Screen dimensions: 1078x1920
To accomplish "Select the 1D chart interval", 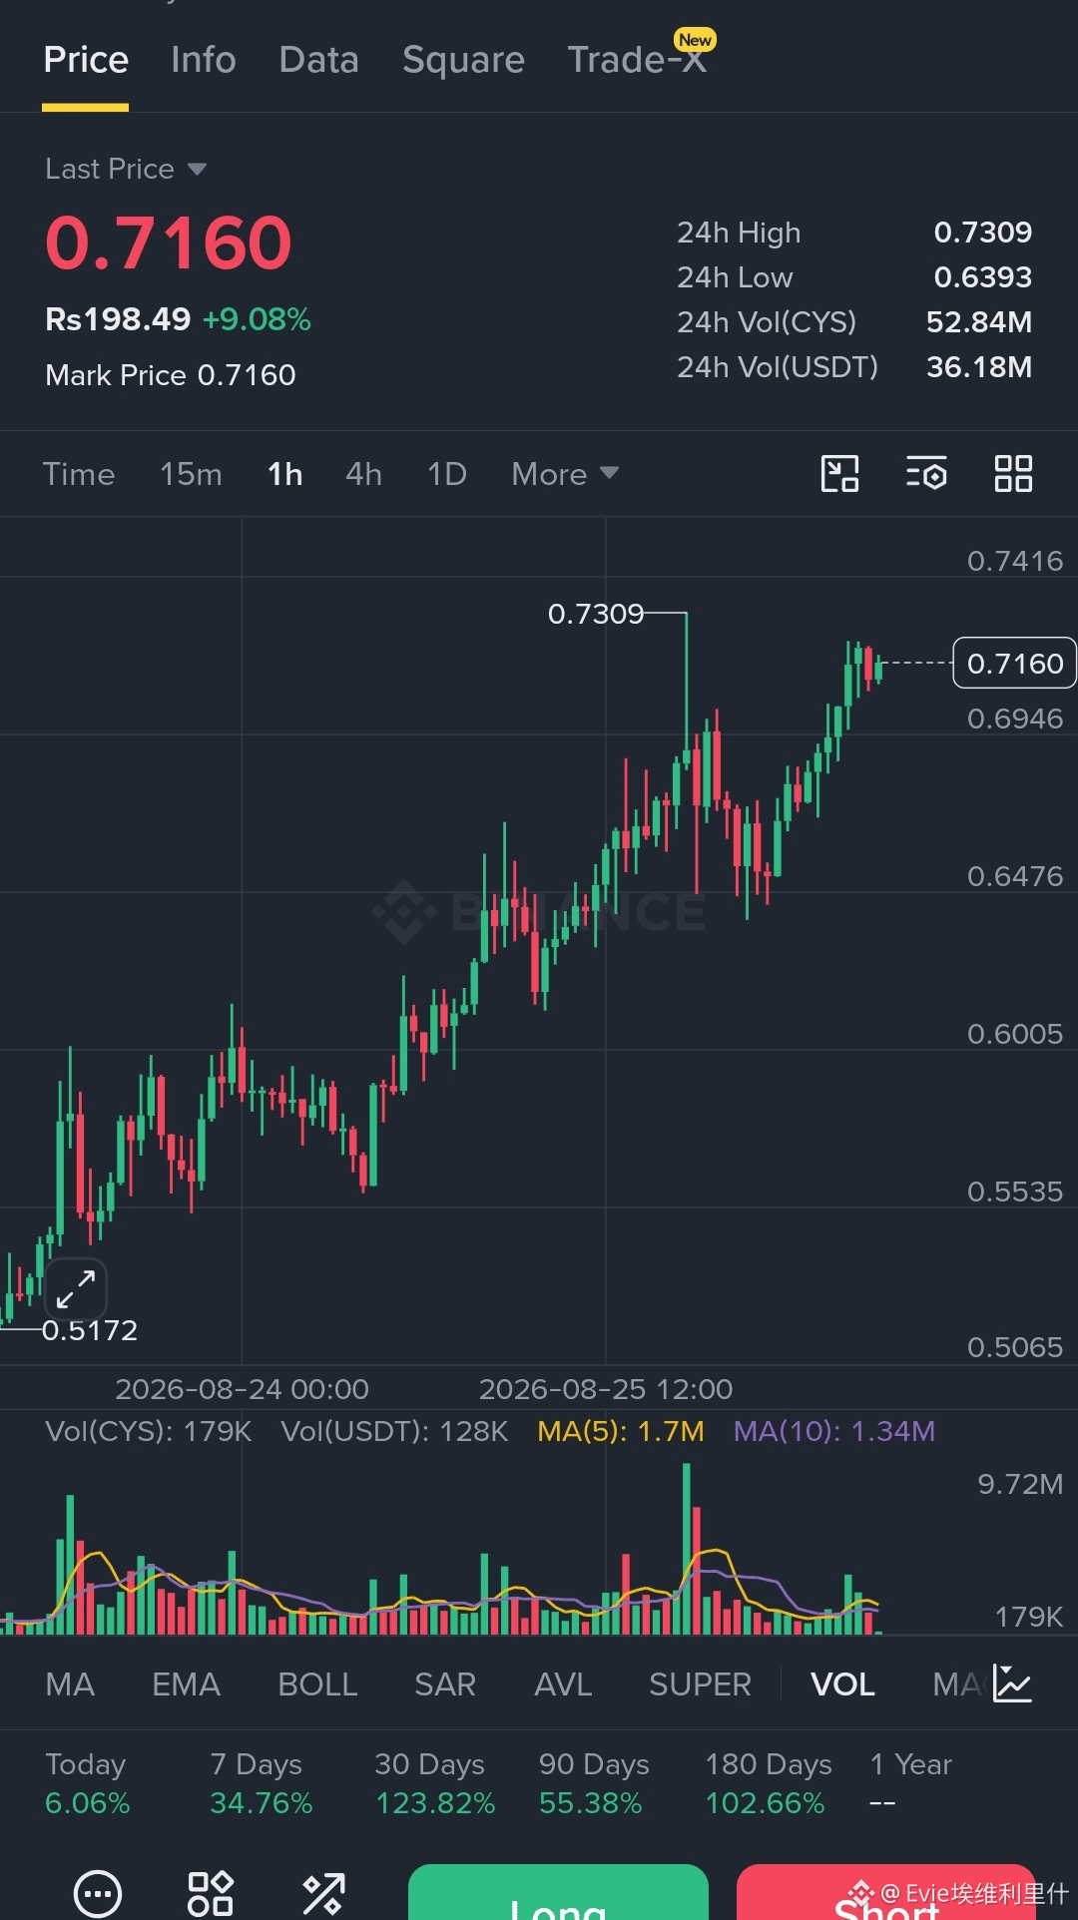I will (x=447, y=474).
